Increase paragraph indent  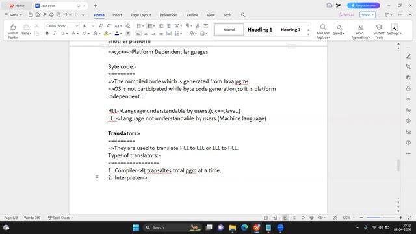169,26
